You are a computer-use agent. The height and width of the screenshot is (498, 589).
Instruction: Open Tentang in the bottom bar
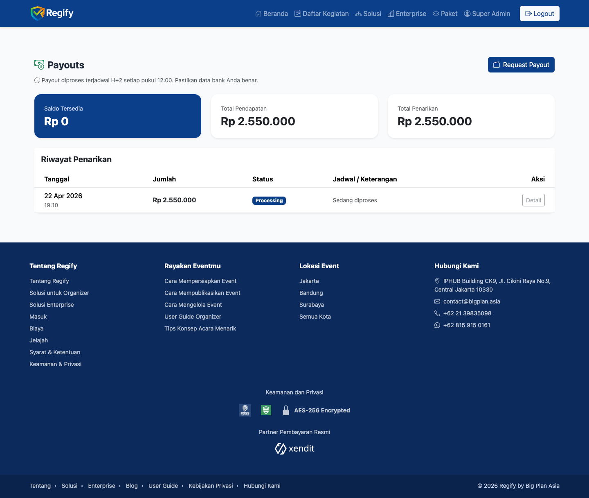(x=40, y=486)
